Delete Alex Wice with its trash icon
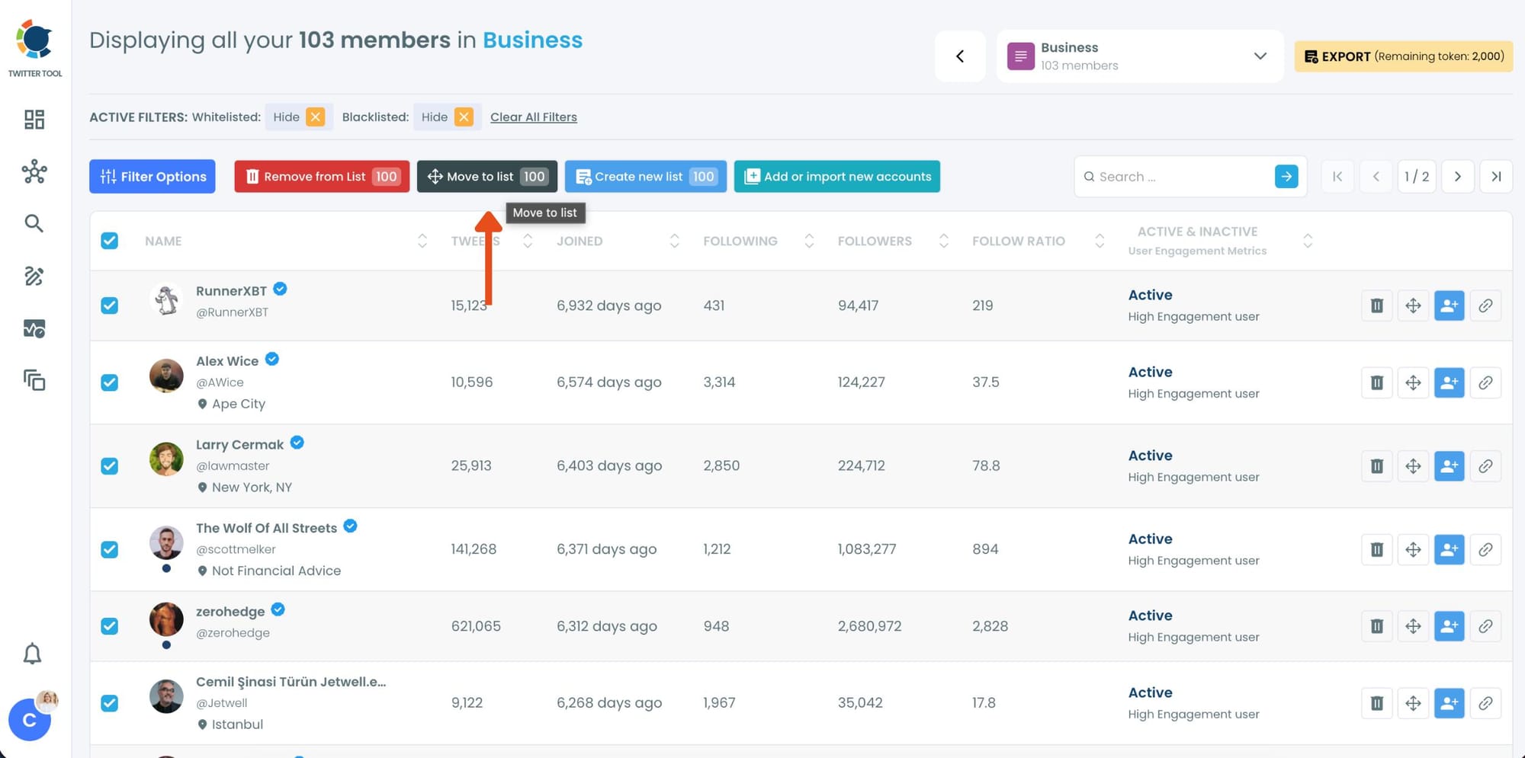 [x=1377, y=382]
